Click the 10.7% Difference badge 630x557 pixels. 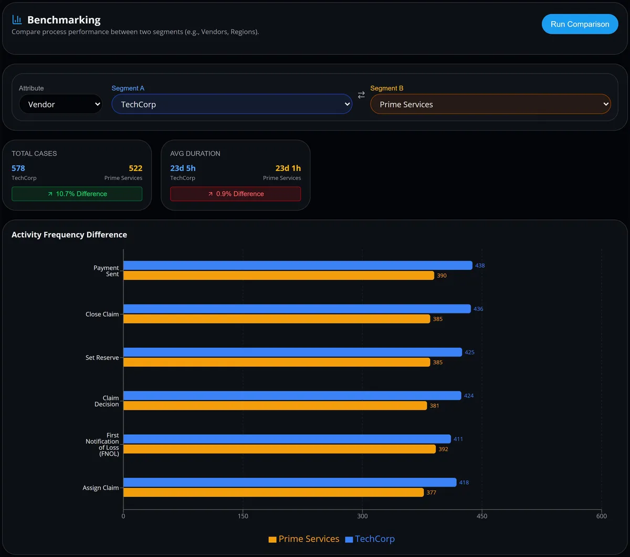(x=77, y=194)
